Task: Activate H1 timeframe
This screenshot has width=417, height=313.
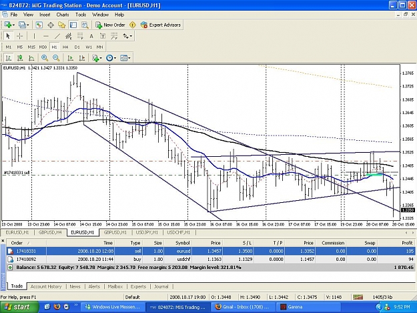Action: point(54,47)
